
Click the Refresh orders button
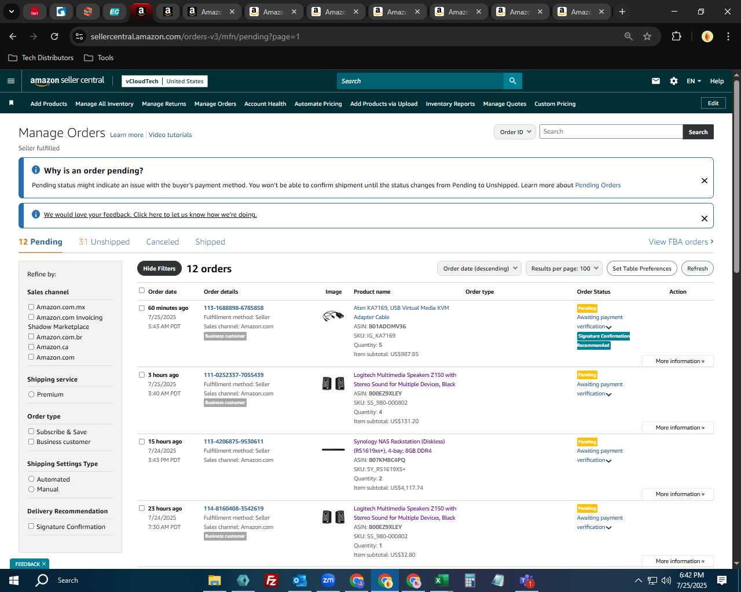click(698, 268)
